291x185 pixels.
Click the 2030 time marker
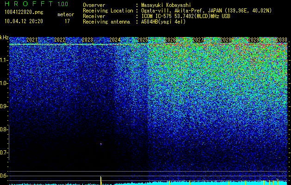282,40
